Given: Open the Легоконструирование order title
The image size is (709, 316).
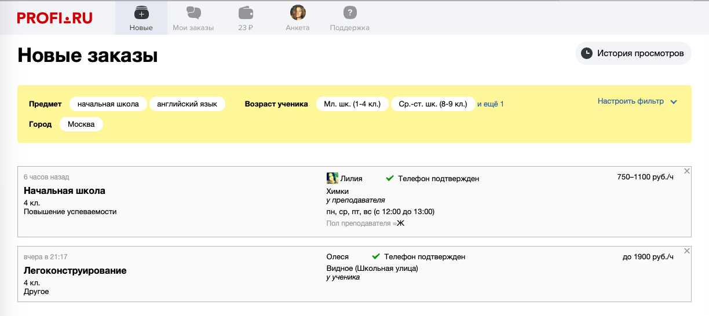Looking at the screenshot, I should coord(75,270).
